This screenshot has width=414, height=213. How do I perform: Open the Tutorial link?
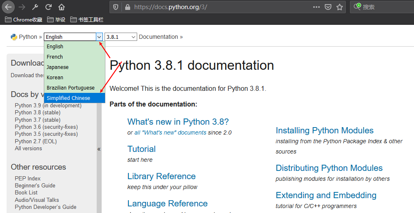(x=142, y=149)
